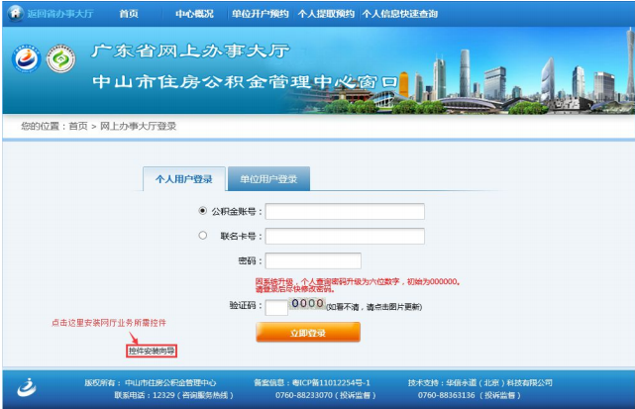Click the 公积金账号 input field
This screenshot has width=635, height=409.
(x=345, y=211)
